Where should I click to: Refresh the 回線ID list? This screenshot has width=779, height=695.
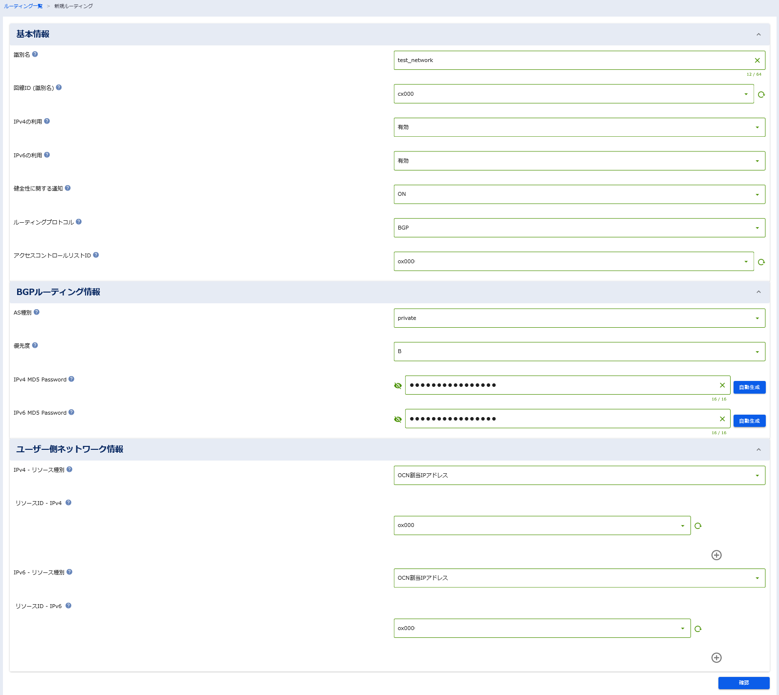tap(761, 94)
